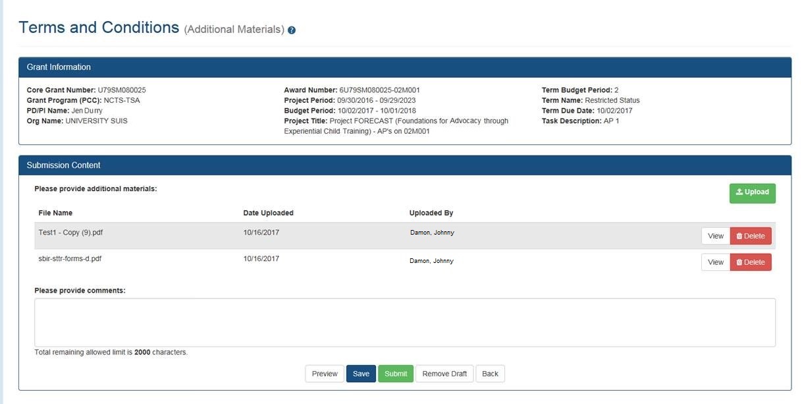Submit the terms and conditions
Image resolution: width=802 pixels, height=404 pixels.
tap(396, 373)
